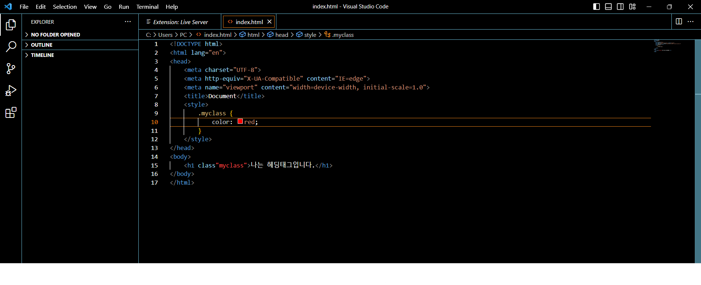Split the editor to the right
This screenshot has width=701, height=285.
tap(679, 22)
